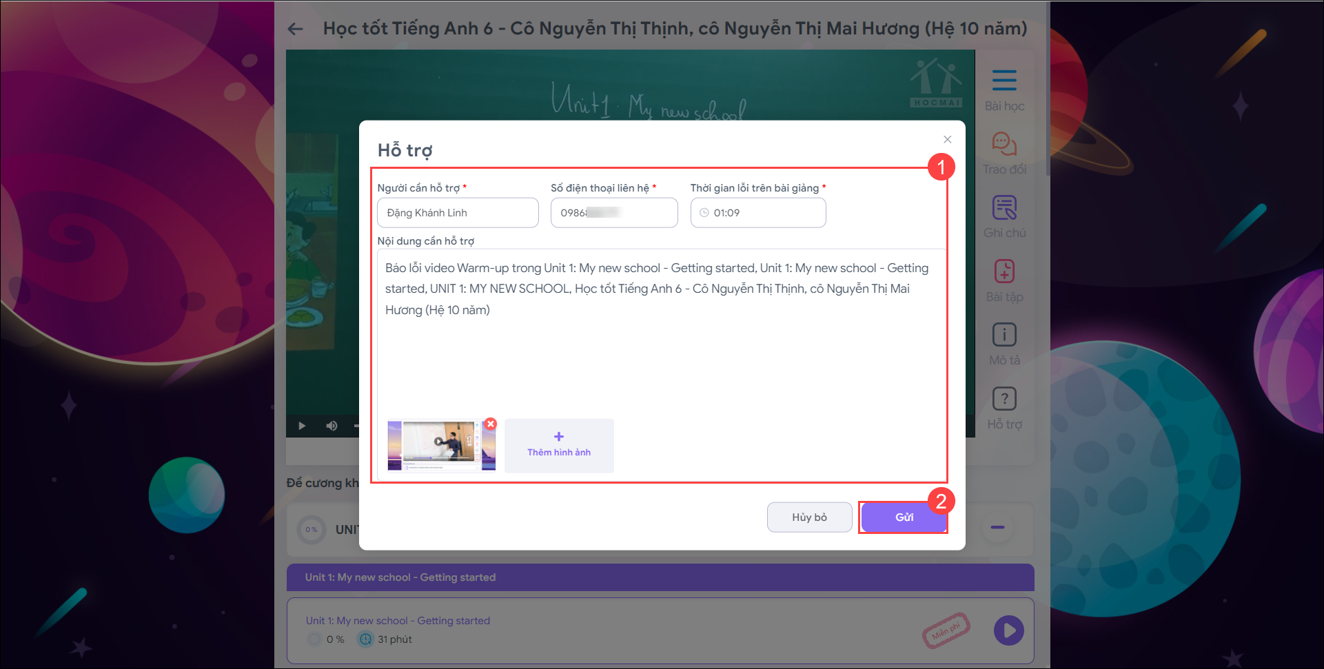Cancel with the Hủy bỏ button

click(809, 517)
